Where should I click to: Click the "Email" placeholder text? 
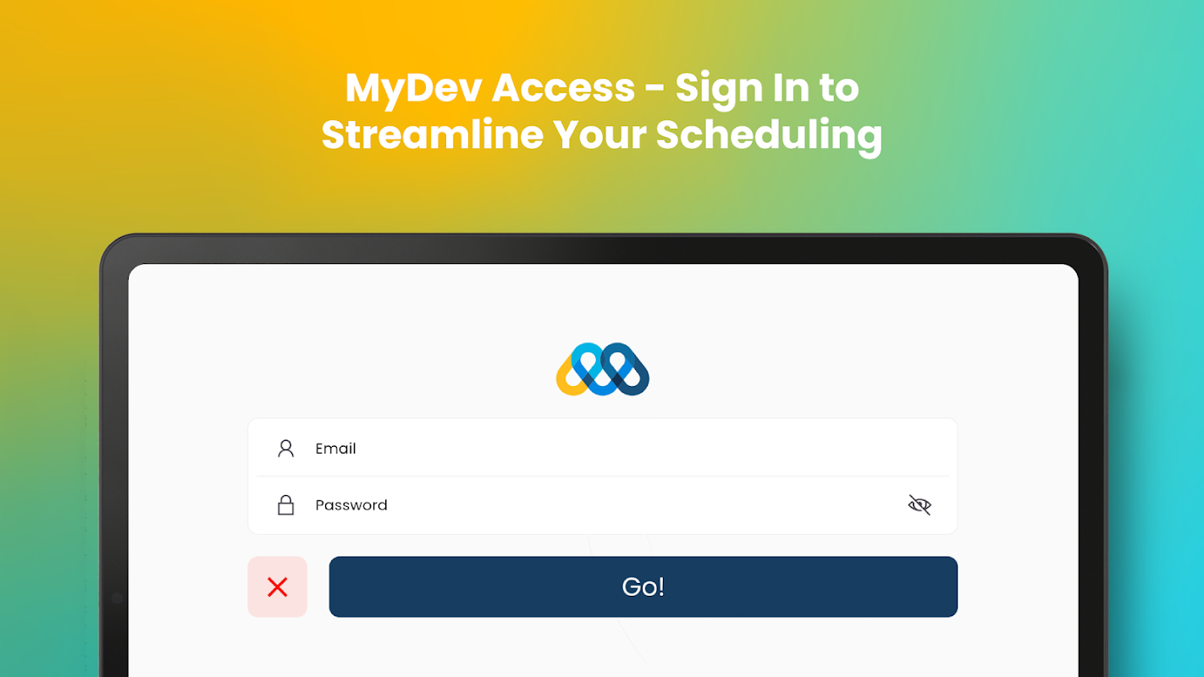(x=335, y=449)
